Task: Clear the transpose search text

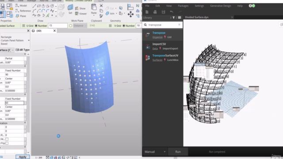Action: pos(179,25)
